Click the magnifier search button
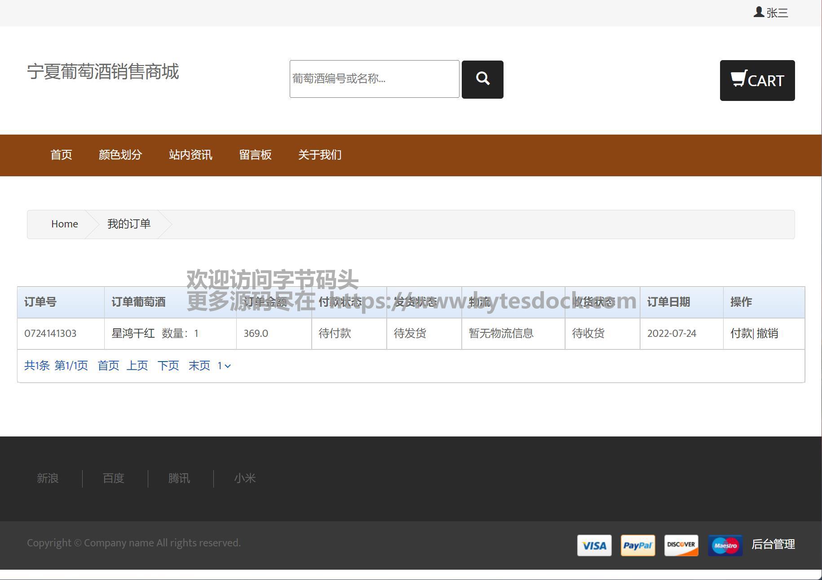This screenshot has height=580, width=822. tap(482, 79)
